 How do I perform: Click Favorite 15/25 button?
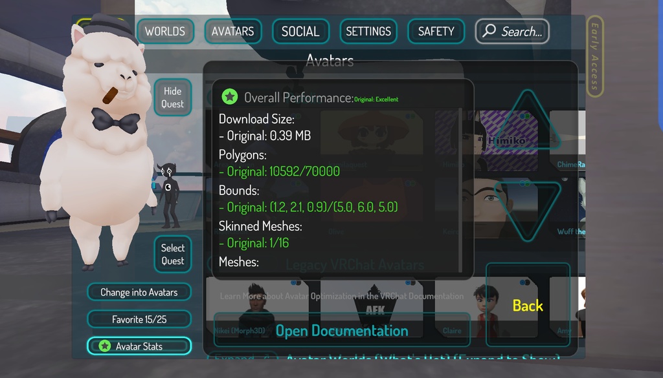[x=139, y=319]
